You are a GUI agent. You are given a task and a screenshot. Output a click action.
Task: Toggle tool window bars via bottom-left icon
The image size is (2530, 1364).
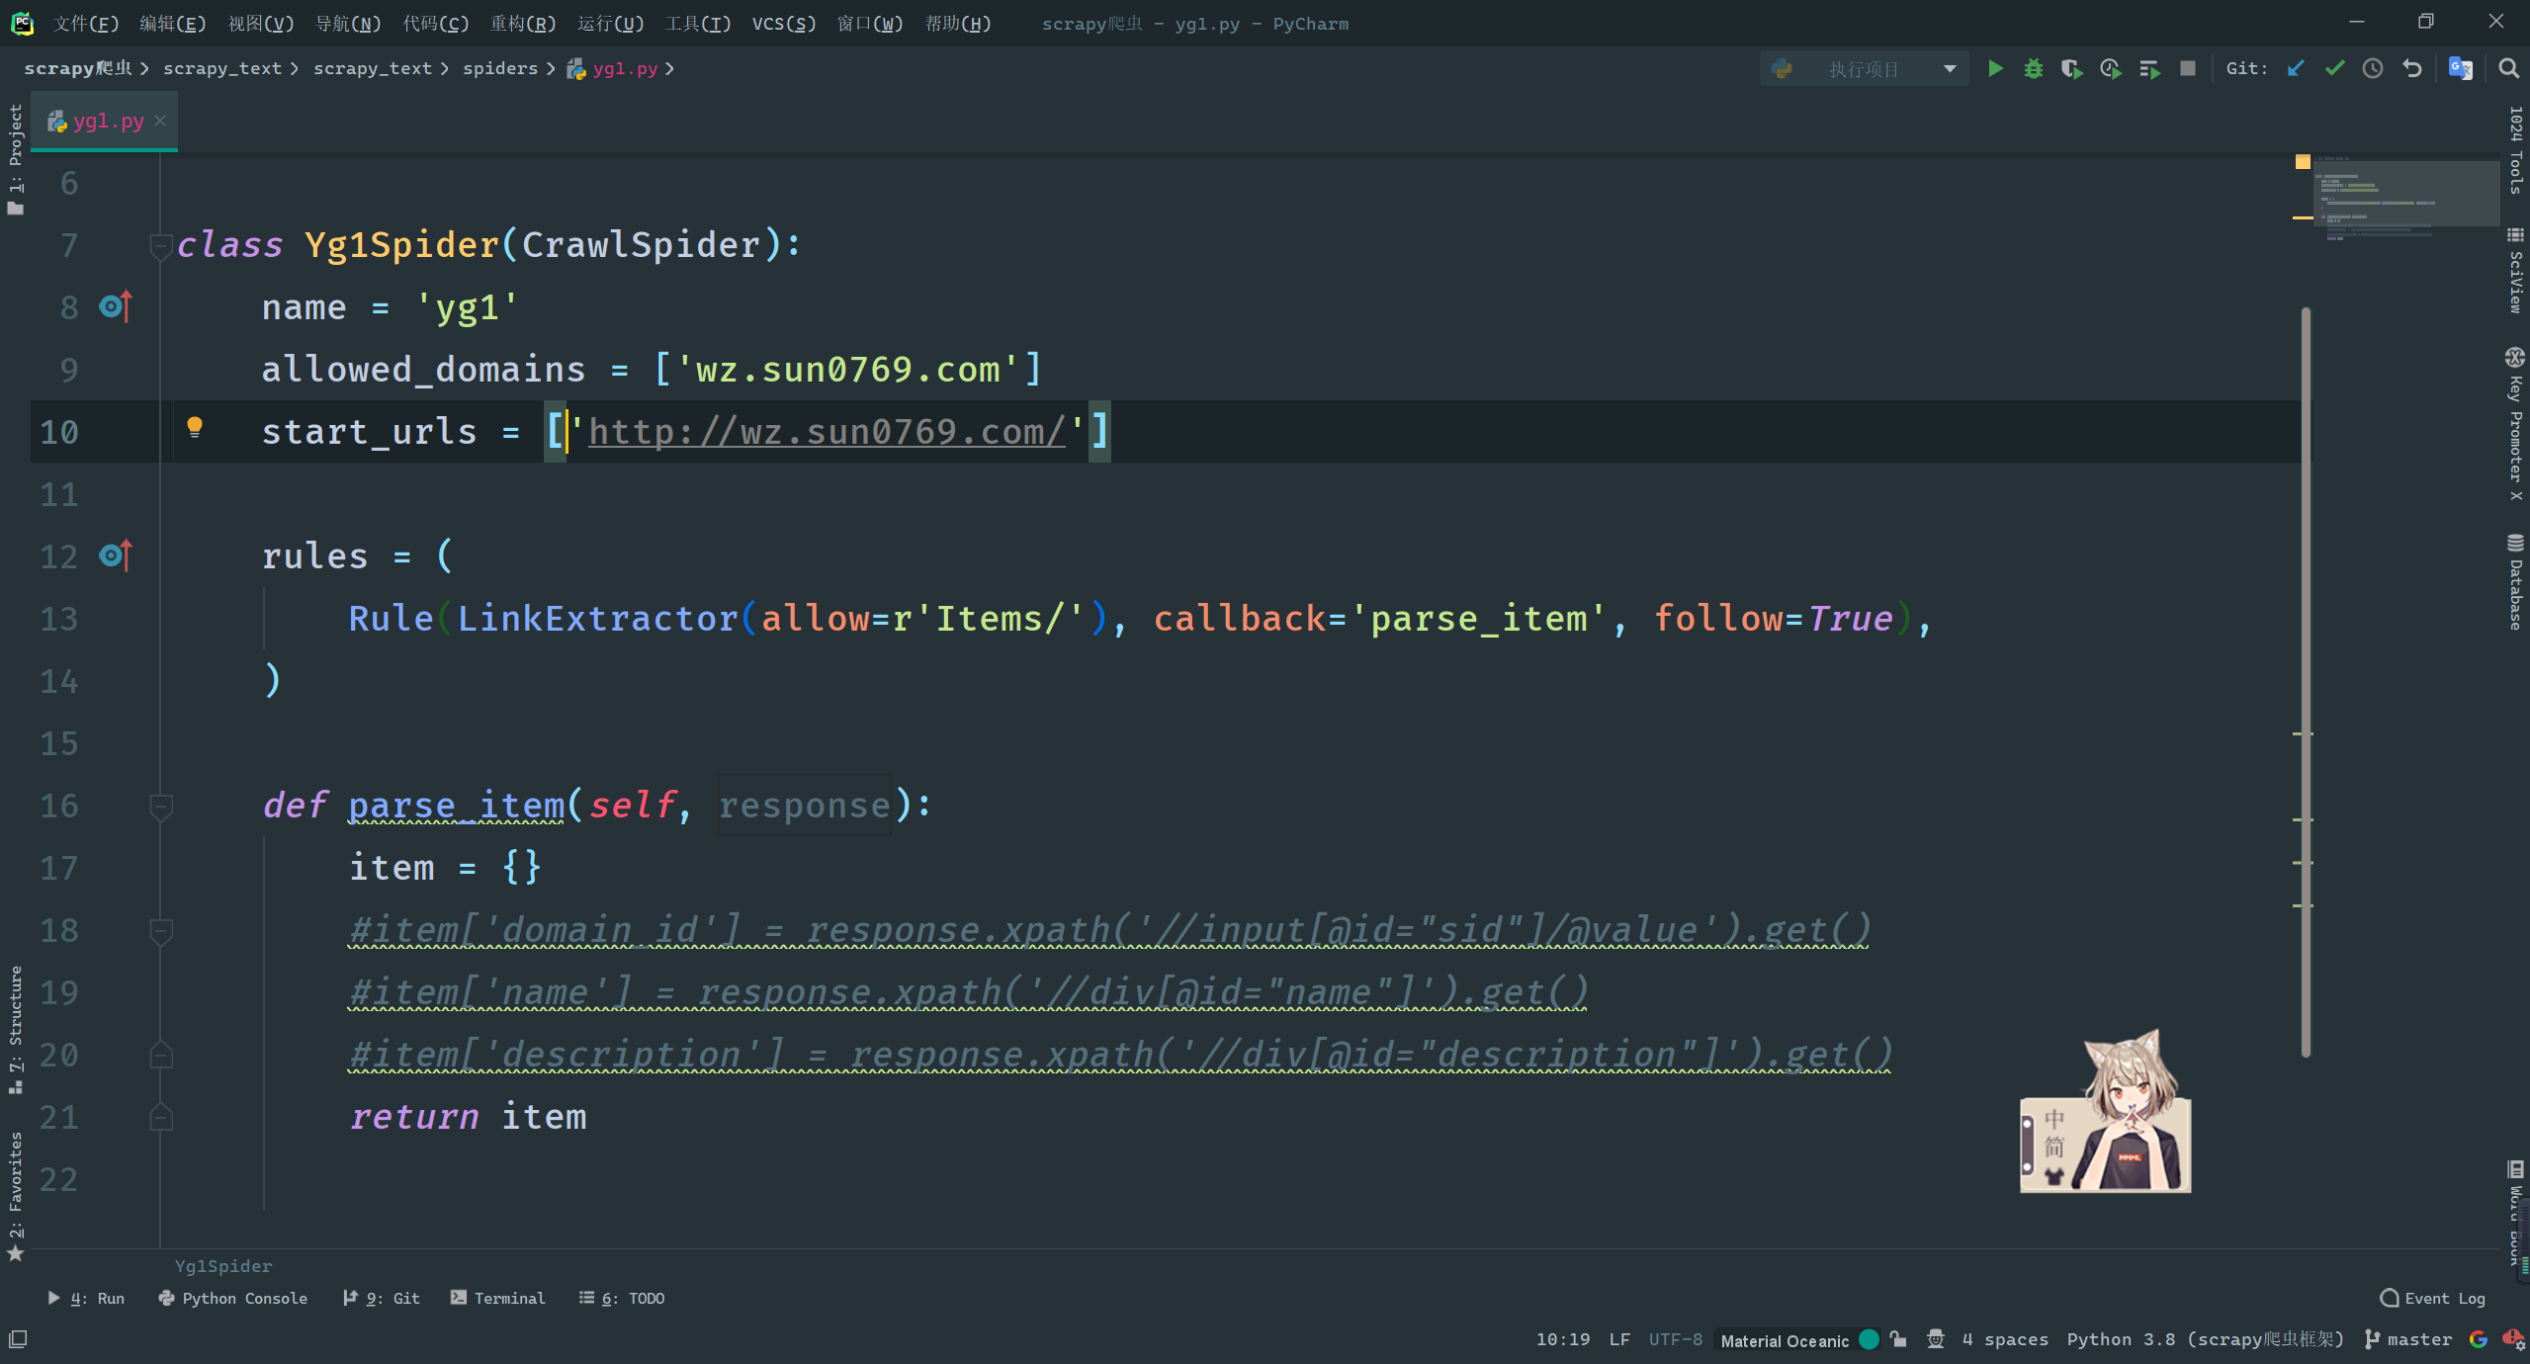(18, 1339)
